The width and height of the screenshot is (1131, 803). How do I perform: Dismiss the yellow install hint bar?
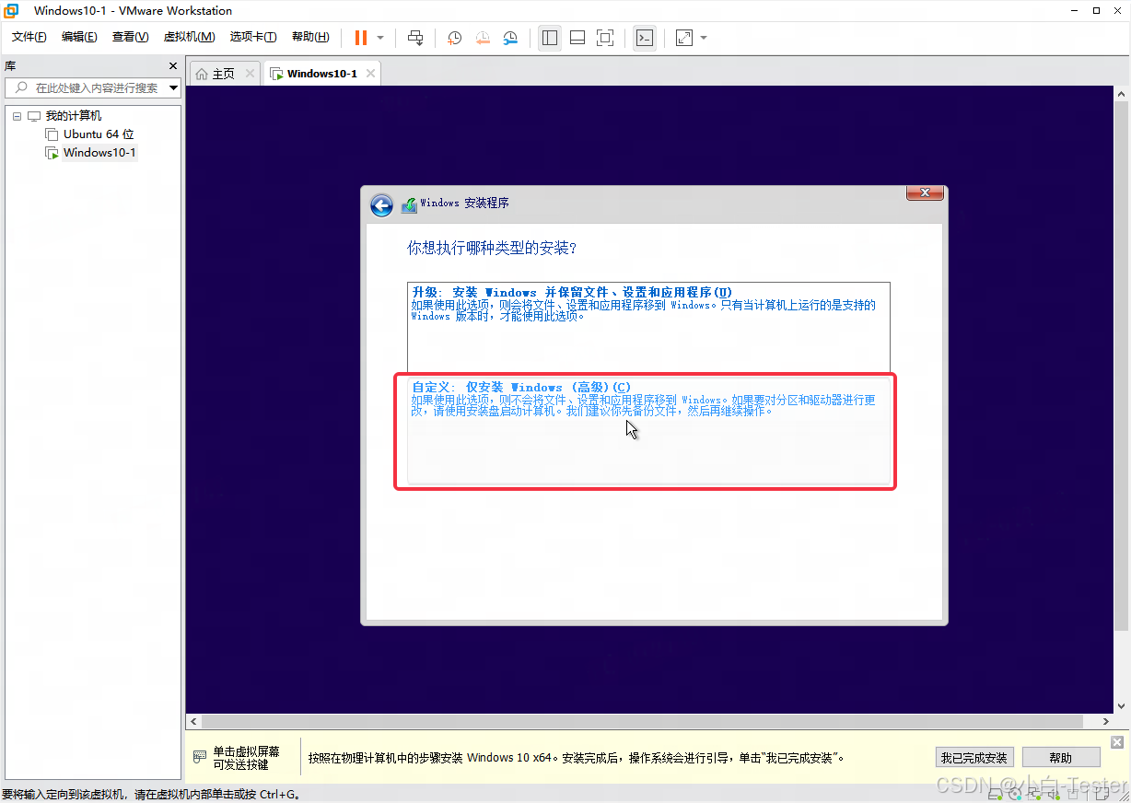1117,742
